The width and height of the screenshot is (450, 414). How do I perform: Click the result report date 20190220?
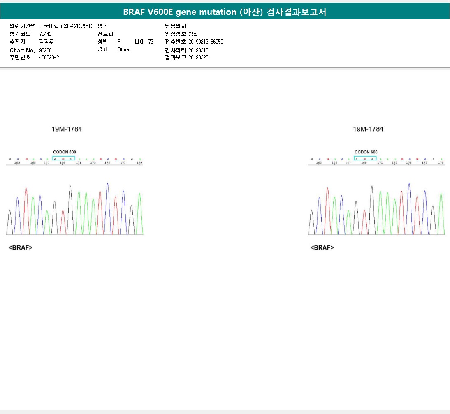point(198,58)
